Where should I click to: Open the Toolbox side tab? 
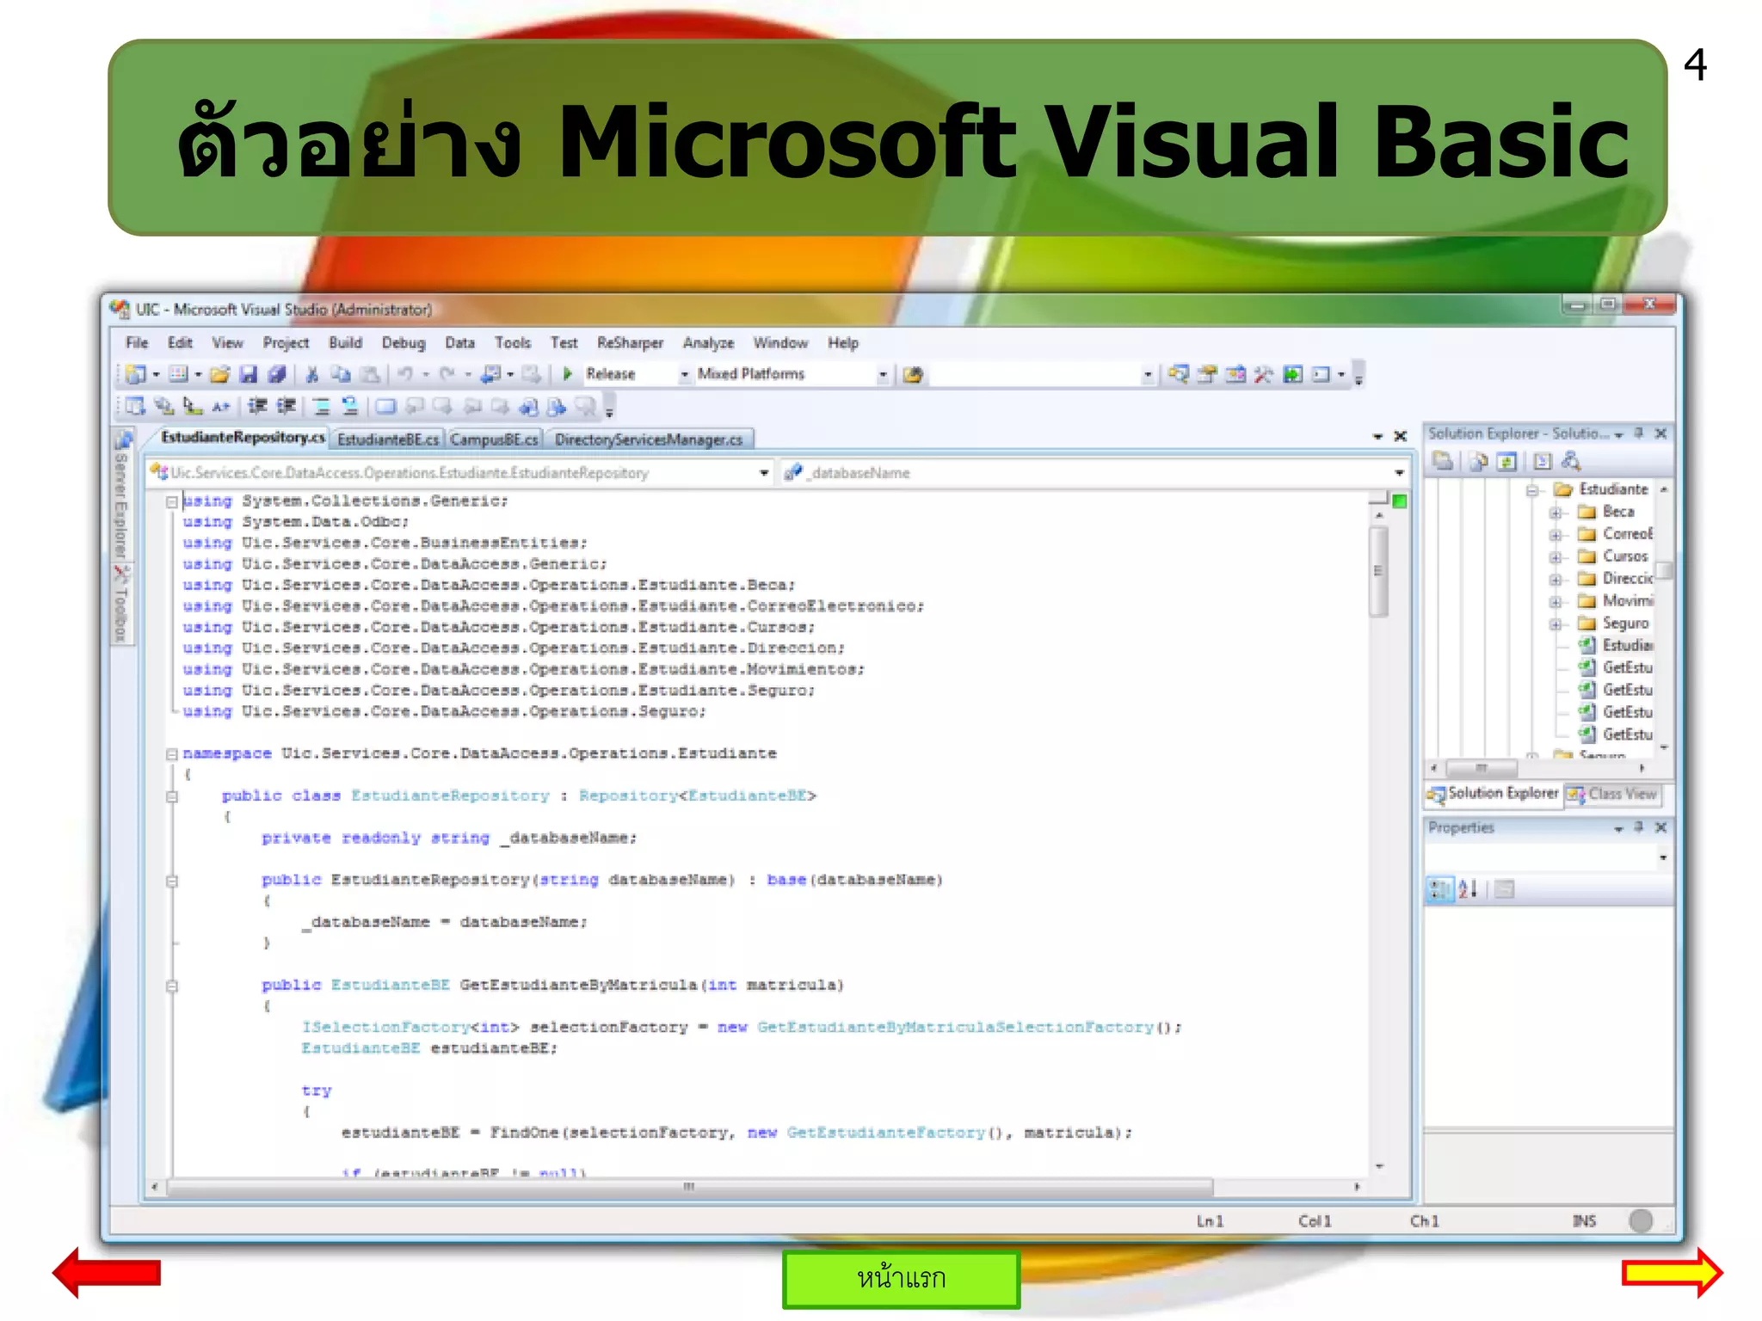click(121, 605)
